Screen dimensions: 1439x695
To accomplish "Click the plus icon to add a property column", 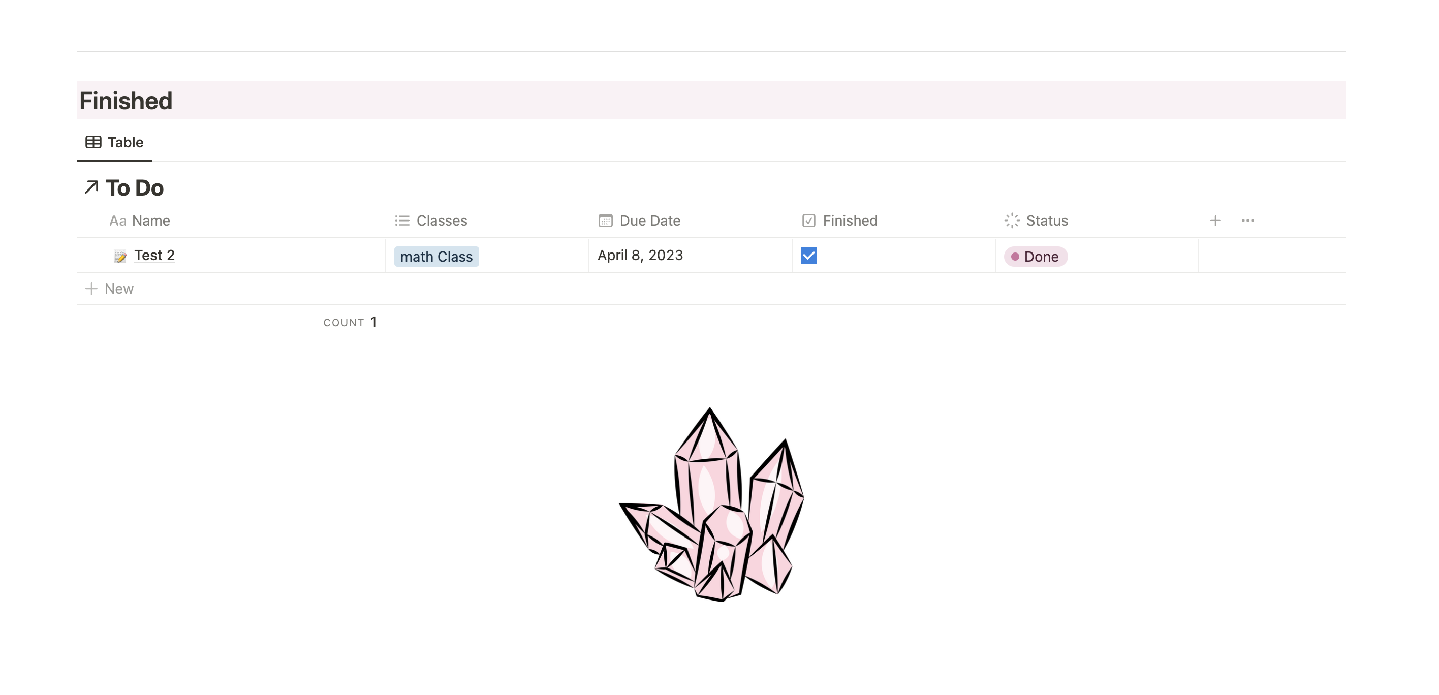I will coord(1215,220).
